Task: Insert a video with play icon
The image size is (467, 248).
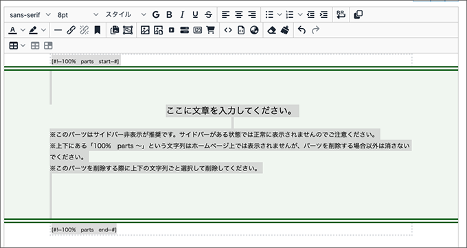Action: [171, 30]
